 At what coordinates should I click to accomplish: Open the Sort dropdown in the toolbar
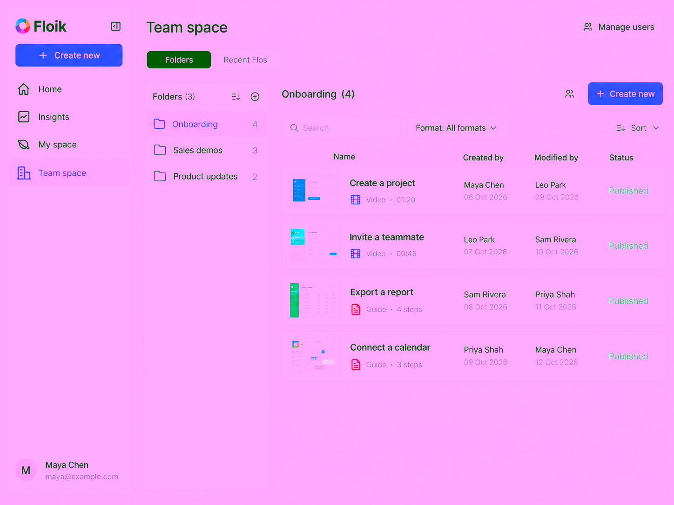point(638,128)
